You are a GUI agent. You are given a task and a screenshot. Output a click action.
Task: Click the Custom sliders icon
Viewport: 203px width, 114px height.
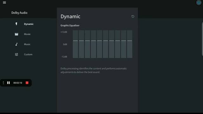tap(16, 54)
